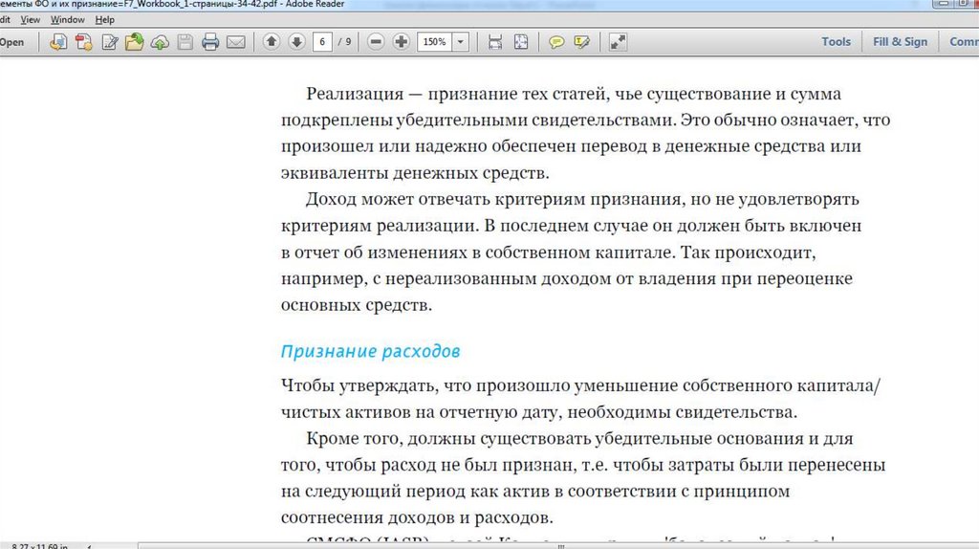The width and height of the screenshot is (979, 549).
Task: Open the Tools pane
Action: click(836, 41)
